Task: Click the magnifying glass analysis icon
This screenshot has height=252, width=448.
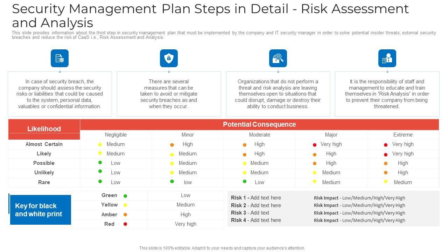Action: tap(278, 58)
